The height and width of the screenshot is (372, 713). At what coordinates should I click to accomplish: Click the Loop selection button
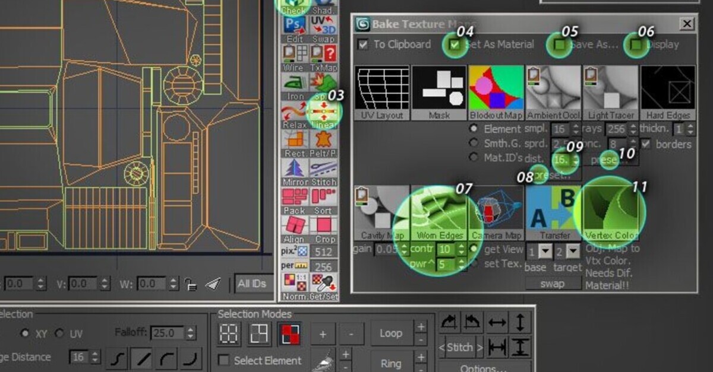tap(391, 333)
